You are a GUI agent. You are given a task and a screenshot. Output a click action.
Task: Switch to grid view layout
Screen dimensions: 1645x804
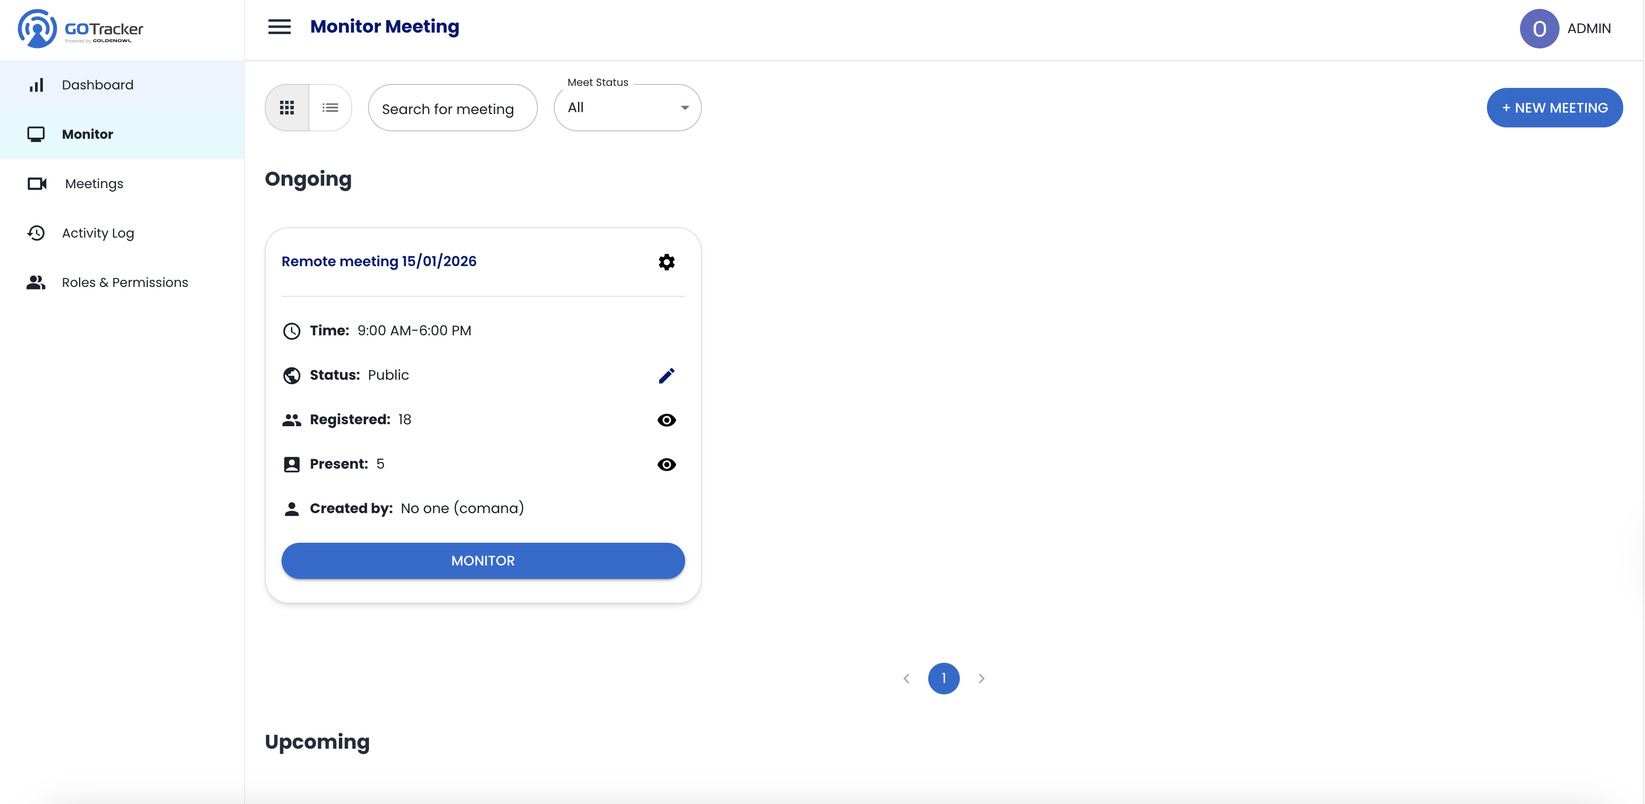coord(287,107)
